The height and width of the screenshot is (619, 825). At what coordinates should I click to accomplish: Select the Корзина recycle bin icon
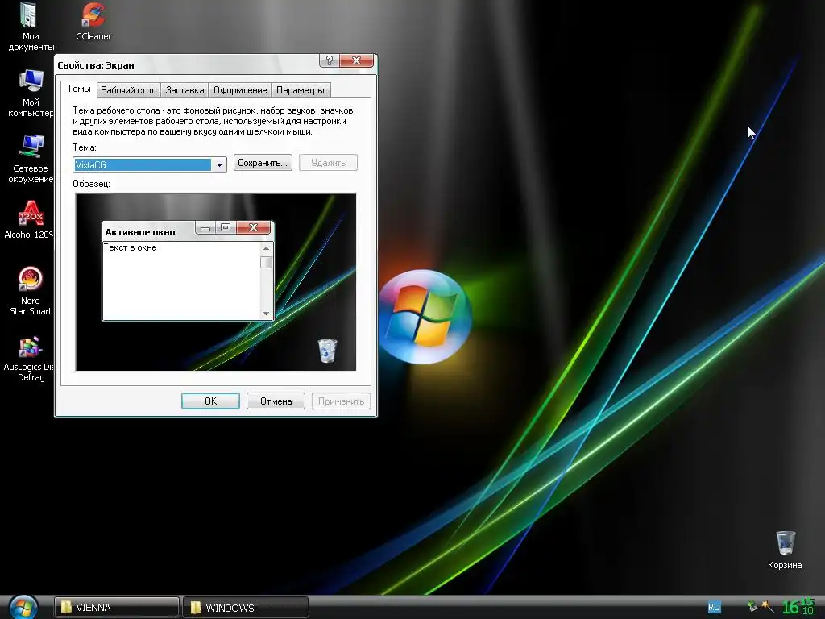(x=785, y=550)
